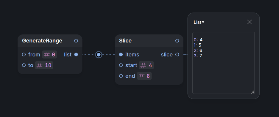Click the 'end' input port circle
The width and height of the screenshot is (279, 117).
coord(121,76)
